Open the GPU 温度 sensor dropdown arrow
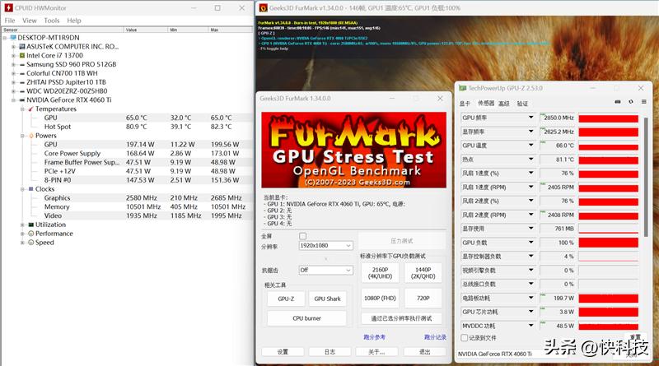This screenshot has width=659, height=366. point(530,146)
